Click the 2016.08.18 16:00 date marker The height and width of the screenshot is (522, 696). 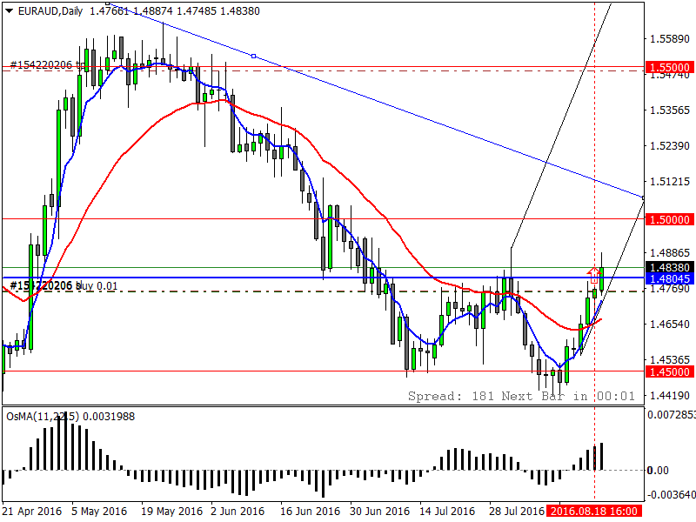coord(594,512)
